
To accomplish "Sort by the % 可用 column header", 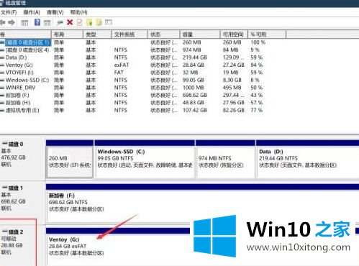I will click(x=267, y=35).
